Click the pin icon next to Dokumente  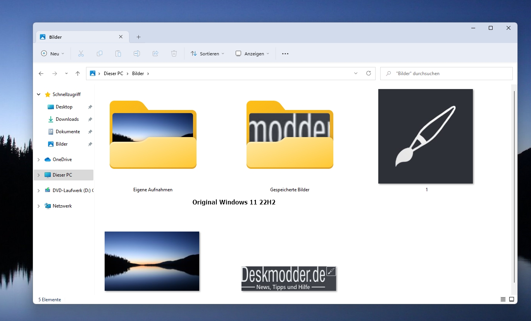[90, 132]
